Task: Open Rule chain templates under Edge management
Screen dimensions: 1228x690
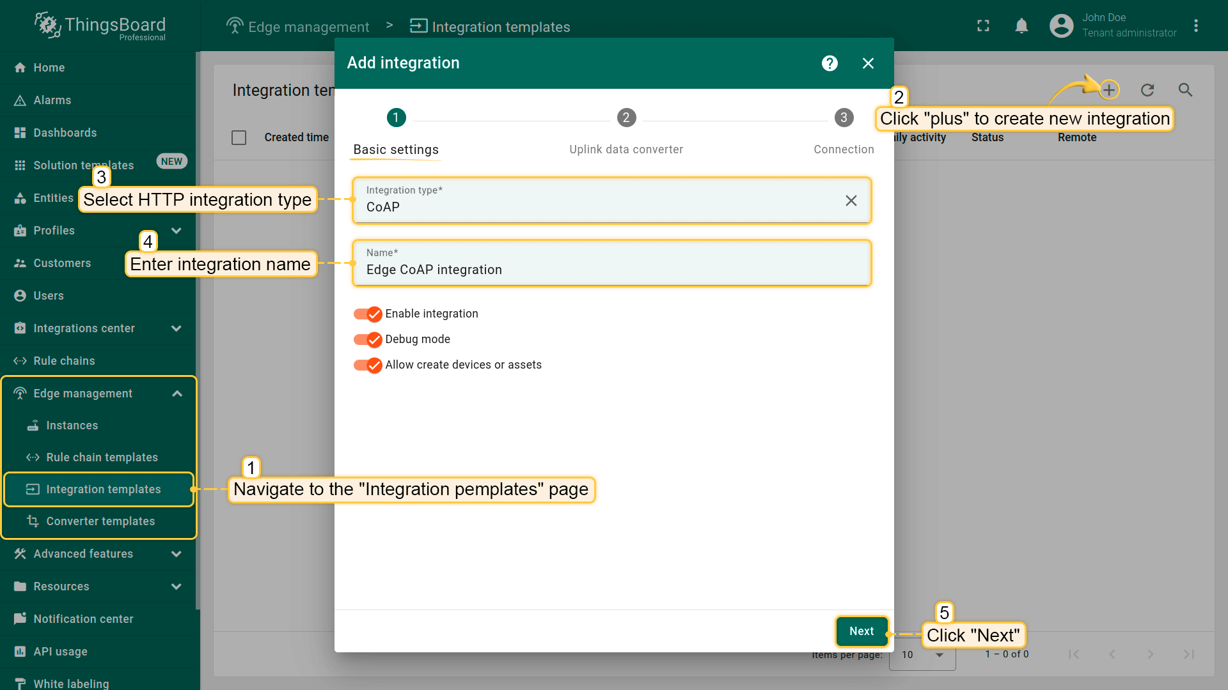Action: click(x=99, y=457)
